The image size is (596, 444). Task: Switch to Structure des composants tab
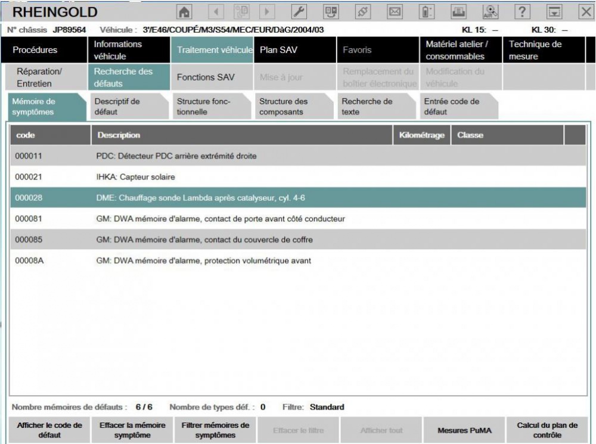[x=294, y=107]
